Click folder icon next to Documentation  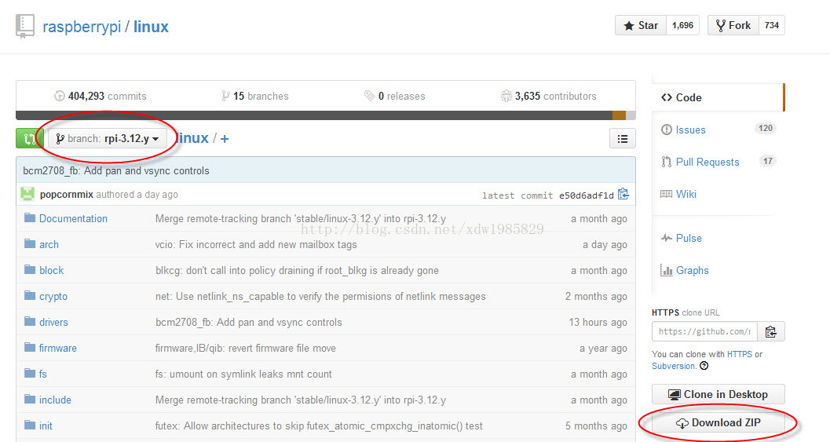(30, 217)
